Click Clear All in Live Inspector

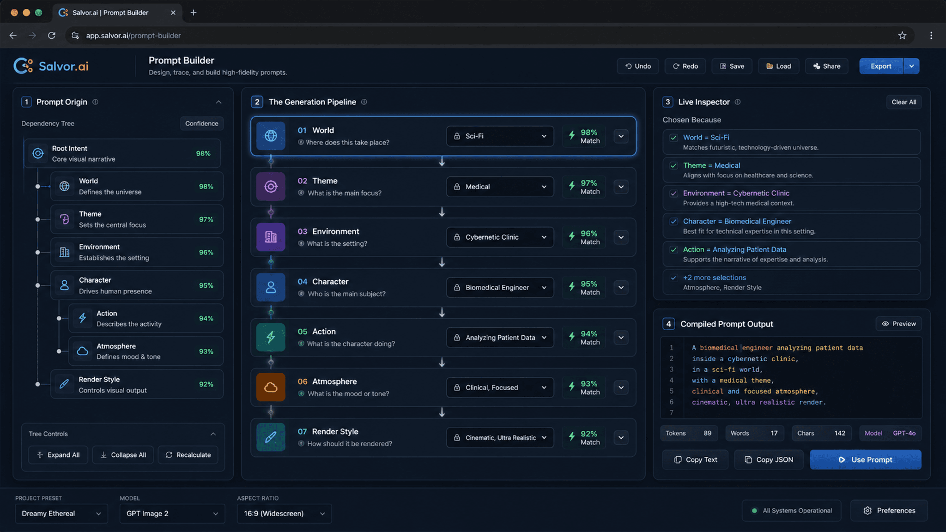(904, 102)
